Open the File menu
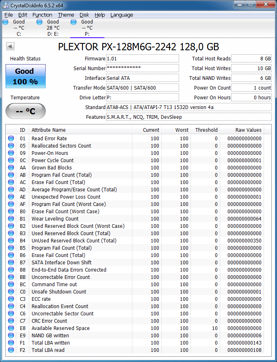277x362 pixels. 9,15
